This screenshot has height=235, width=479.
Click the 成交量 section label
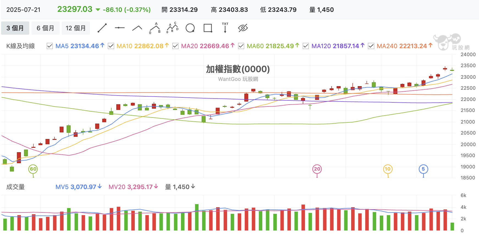pos(15,187)
